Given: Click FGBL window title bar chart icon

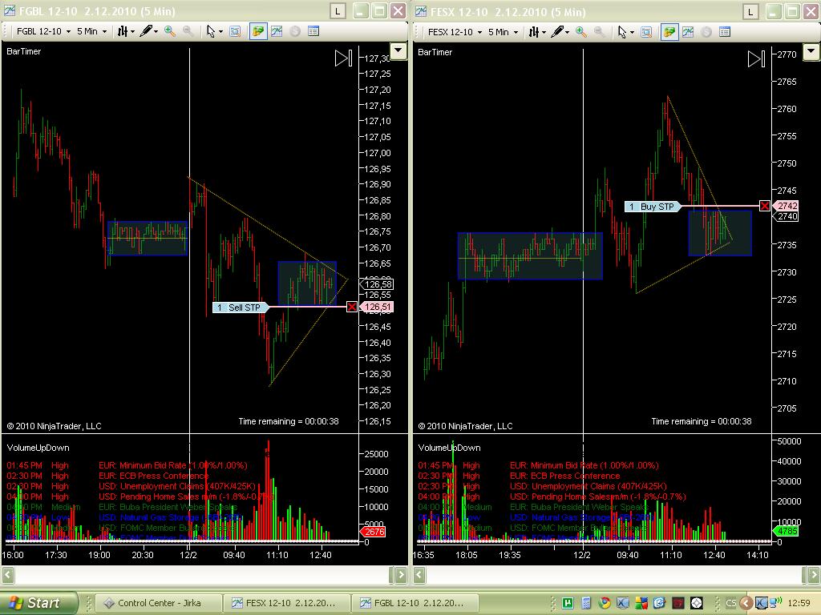Looking at the screenshot, I should pos(9,10).
